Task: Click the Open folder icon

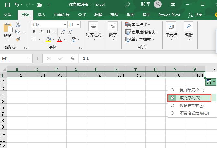Action: pos(40,5)
